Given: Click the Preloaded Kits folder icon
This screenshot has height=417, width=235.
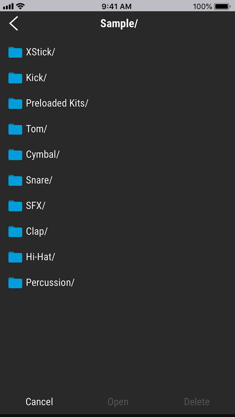Looking at the screenshot, I should click(x=15, y=103).
